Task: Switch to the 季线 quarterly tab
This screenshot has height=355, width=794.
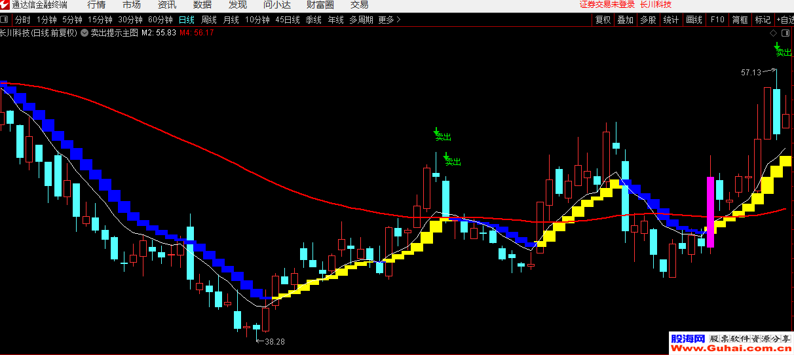Action: [x=314, y=20]
